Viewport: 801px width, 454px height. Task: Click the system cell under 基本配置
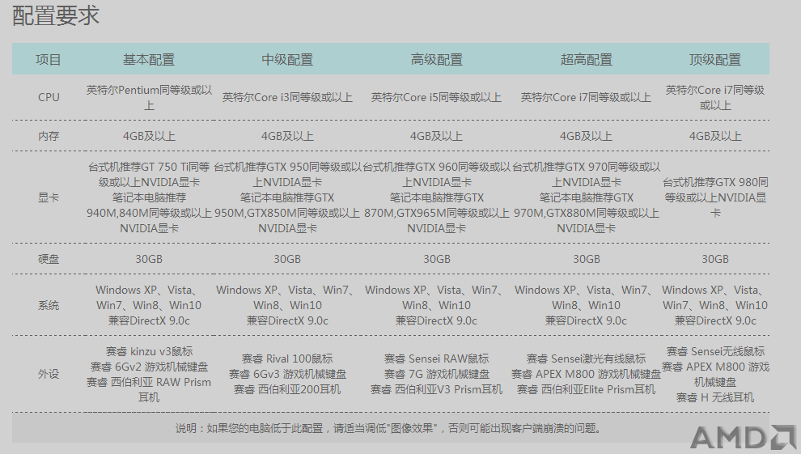(149, 305)
